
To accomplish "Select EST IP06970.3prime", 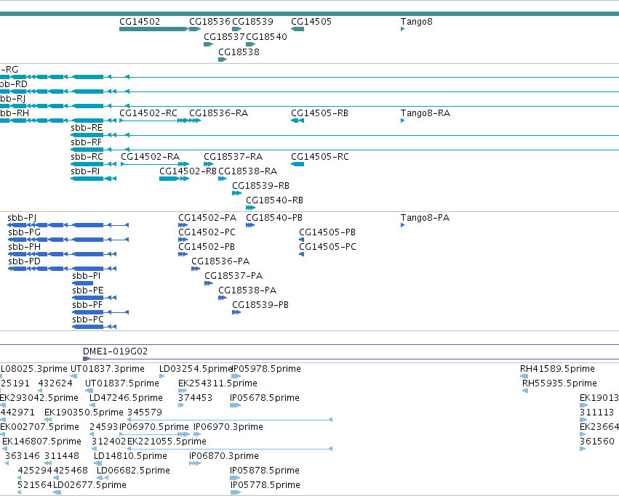I will (x=197, y=434).
